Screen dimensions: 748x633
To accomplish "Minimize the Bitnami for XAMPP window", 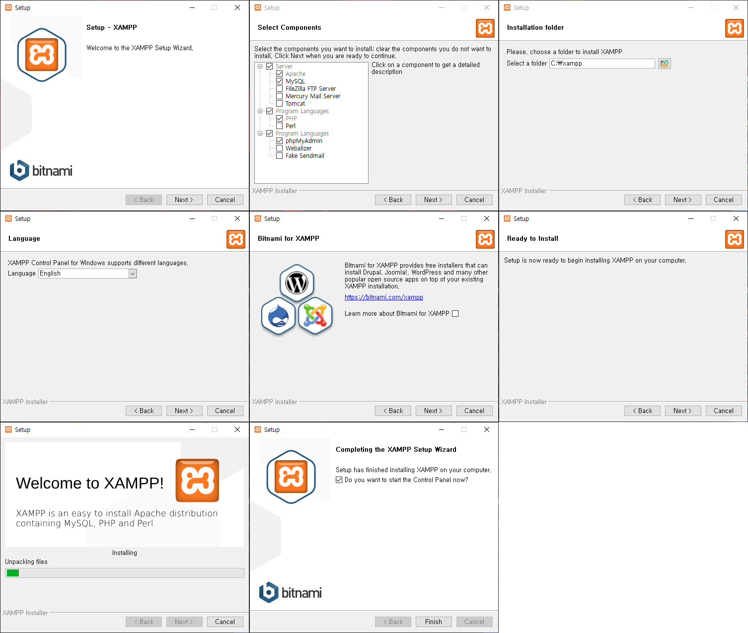I will click(x=441, y=218).
